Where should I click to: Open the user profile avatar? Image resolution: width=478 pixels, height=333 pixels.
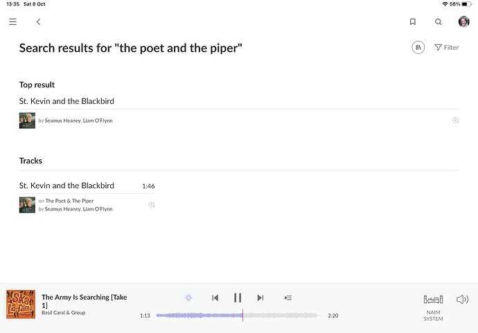click(464, 21)
